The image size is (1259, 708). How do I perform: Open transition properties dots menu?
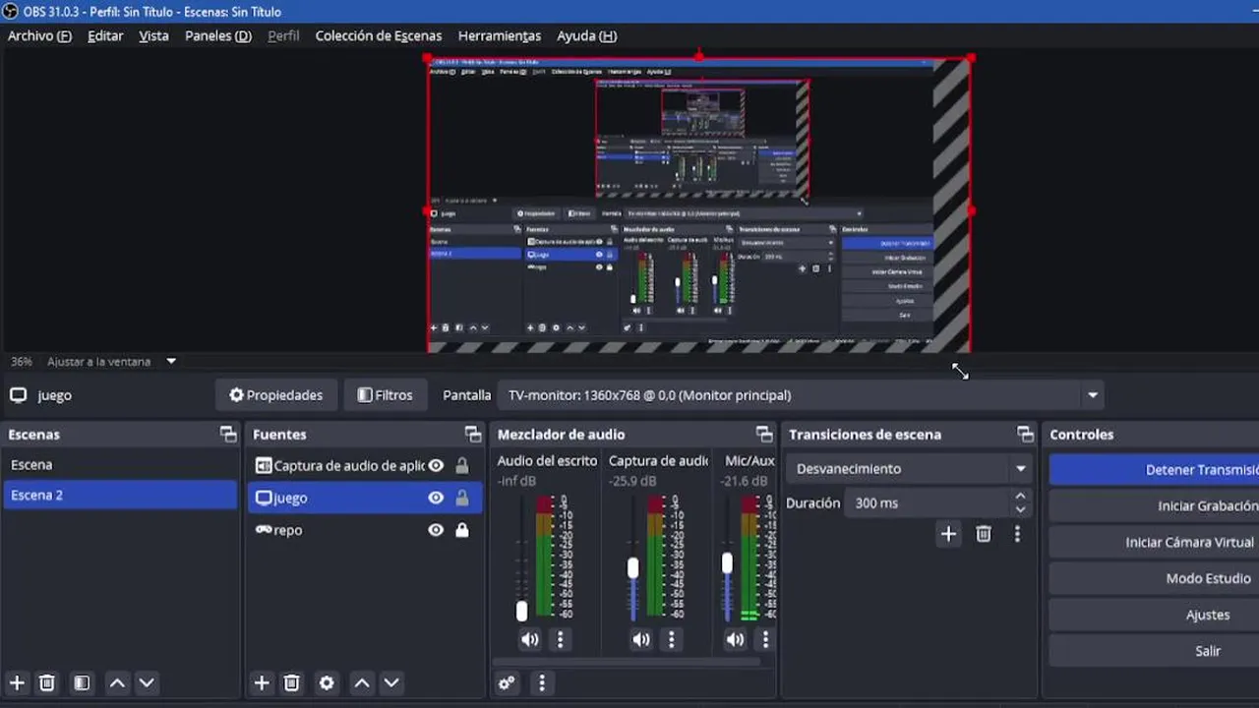coord(1018,534)
